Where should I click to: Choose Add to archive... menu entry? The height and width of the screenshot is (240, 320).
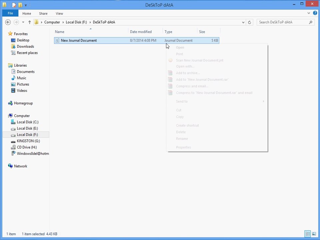217,73
